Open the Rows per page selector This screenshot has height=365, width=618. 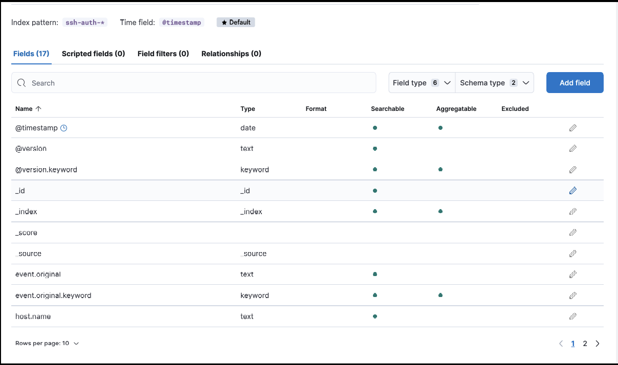(x=47, y=344)
